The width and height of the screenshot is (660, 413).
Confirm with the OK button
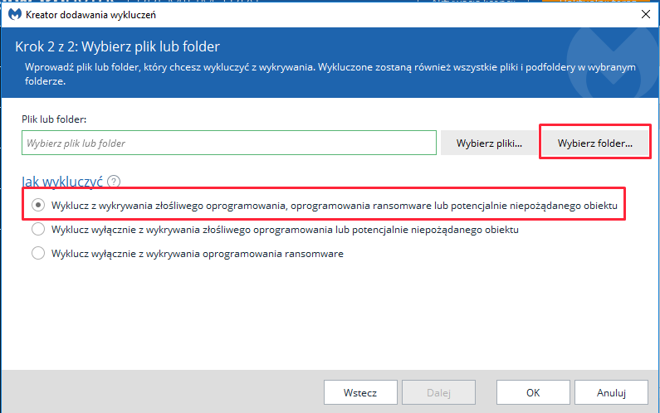(533, 392)
